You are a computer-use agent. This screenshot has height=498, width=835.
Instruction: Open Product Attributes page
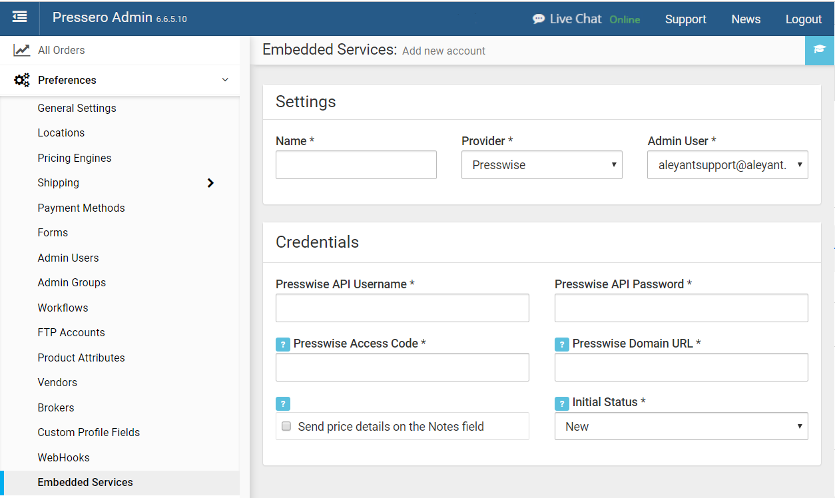pos(81,358)
